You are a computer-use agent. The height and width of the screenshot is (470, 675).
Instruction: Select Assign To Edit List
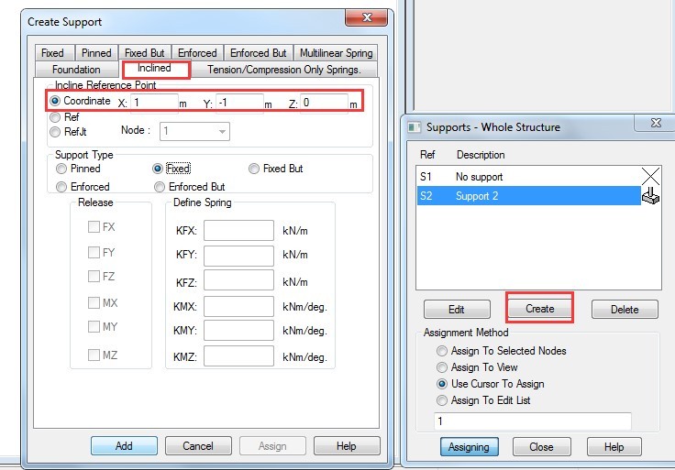coord(483,400)
